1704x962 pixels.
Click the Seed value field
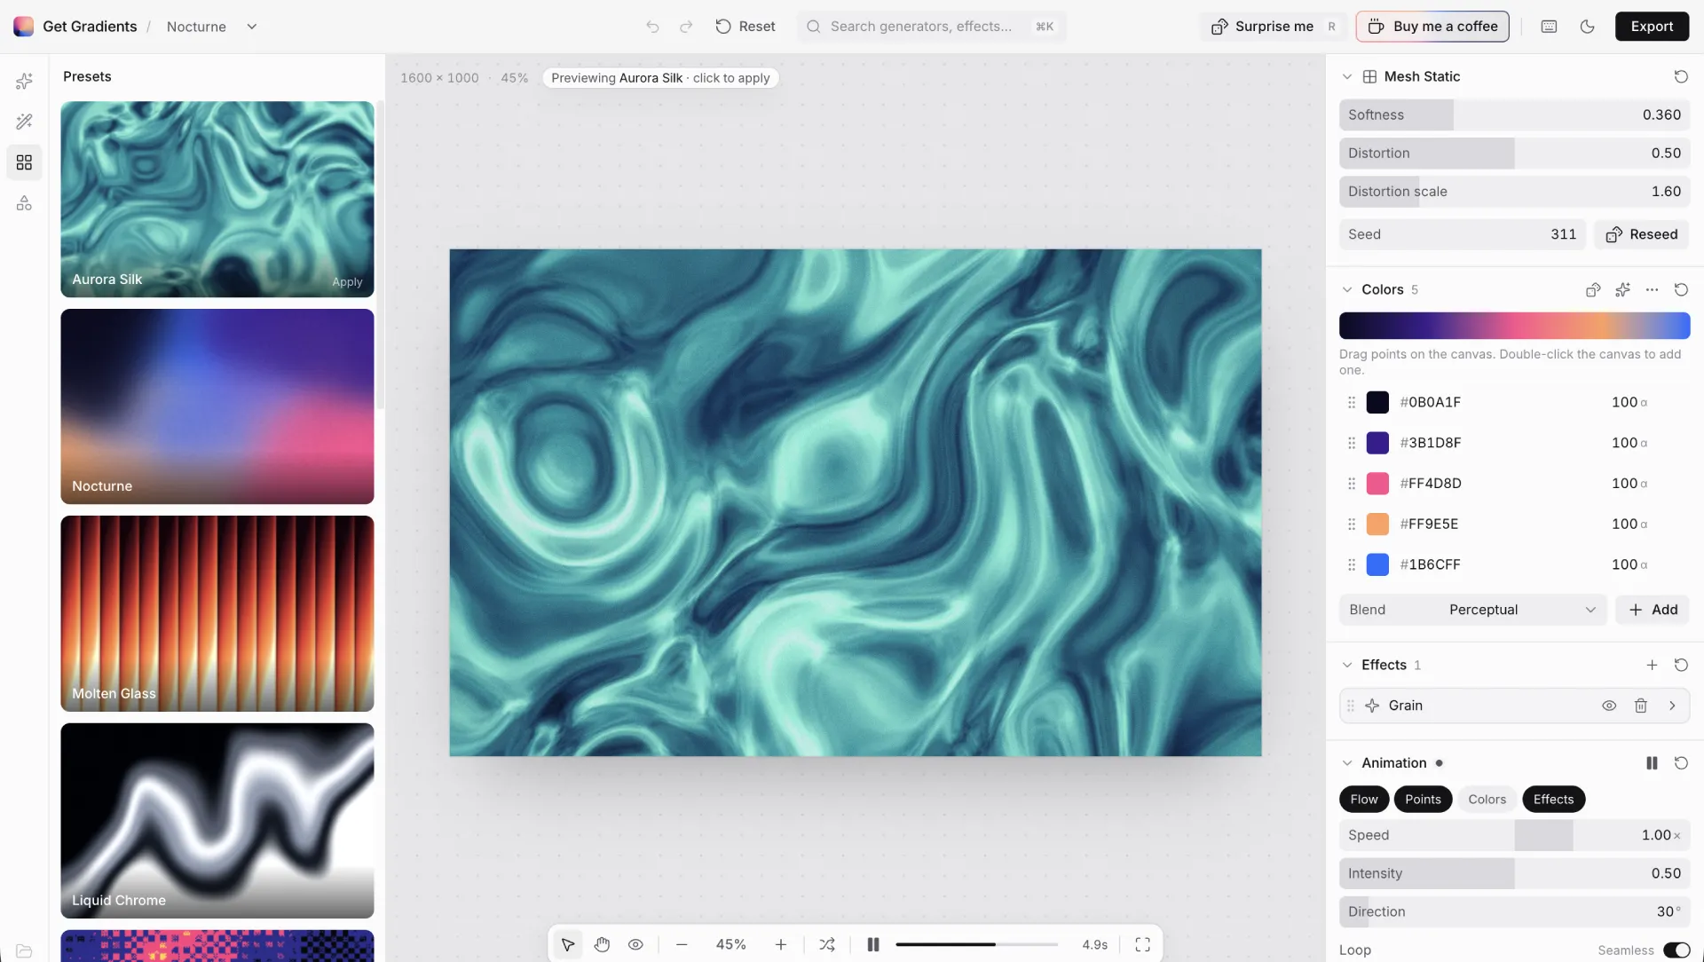tap(1462, 234)
